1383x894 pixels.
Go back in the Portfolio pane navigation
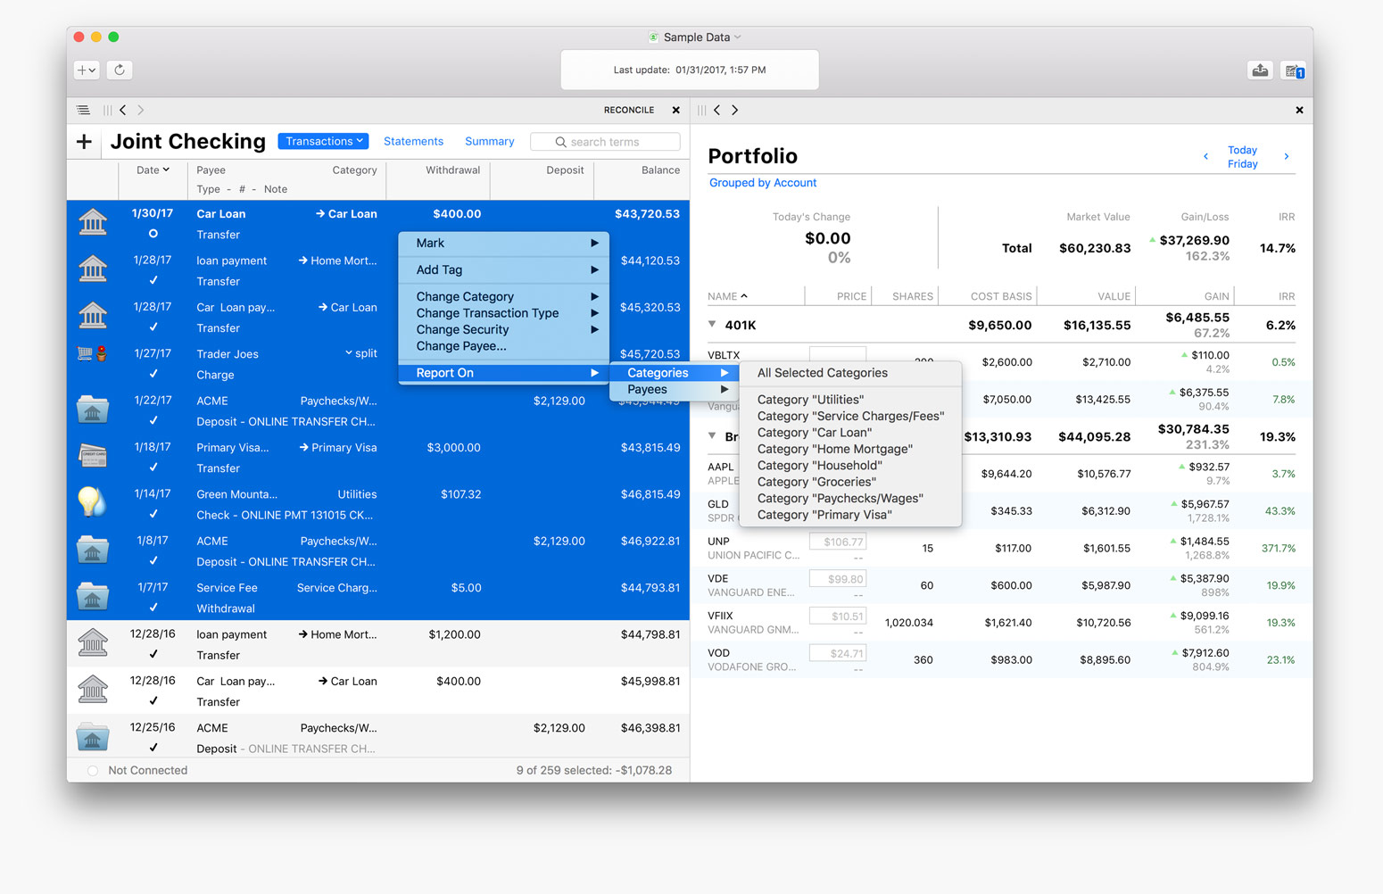(716, 110)
